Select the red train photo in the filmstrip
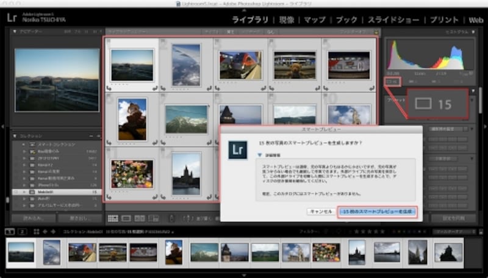Viewport: 488px width, 278px height. (82, 252)
